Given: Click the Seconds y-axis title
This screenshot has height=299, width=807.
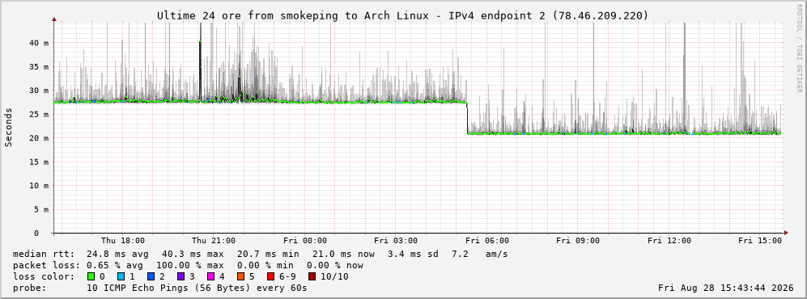Looking at the screenshot, I should (x=9, y=127).
